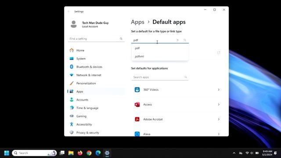This screenshot has height=158, width=281.
Task: Open the Home settings page
Action: pyautogui.click(x=96, y=50)
